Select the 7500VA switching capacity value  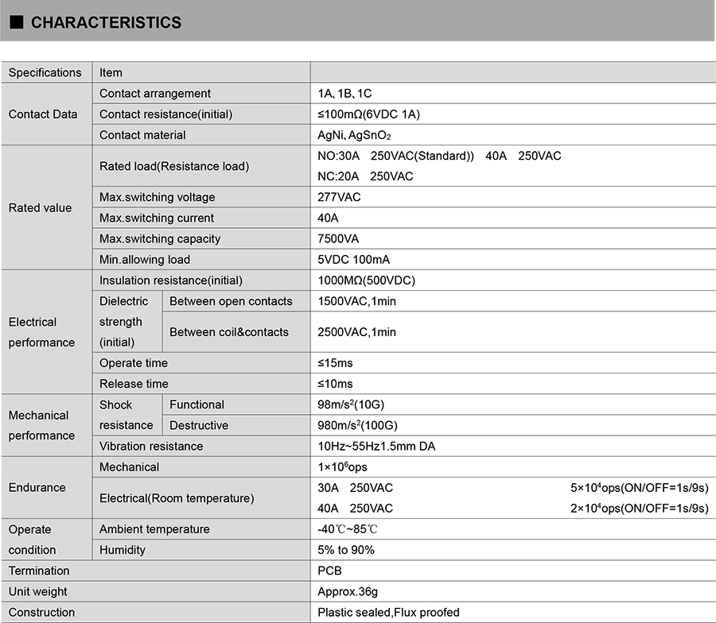point(338,239)
